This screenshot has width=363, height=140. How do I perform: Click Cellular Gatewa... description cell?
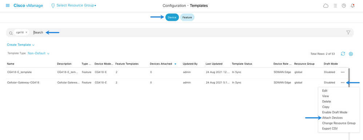click(68, 83)
